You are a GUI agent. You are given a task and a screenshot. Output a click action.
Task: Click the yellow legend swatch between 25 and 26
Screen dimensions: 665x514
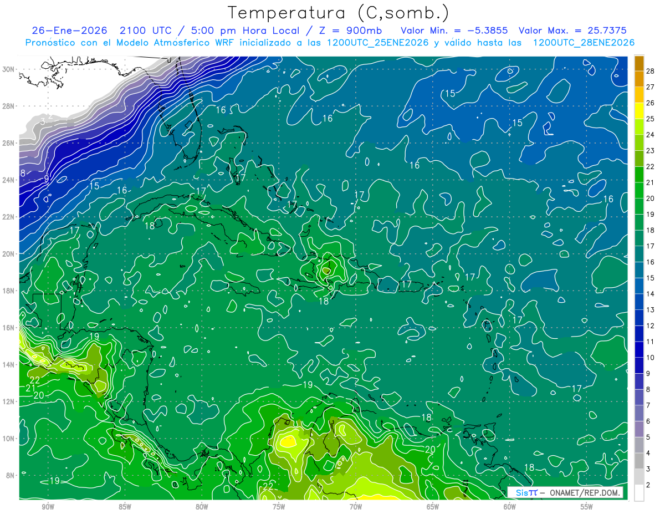(639, 110)
